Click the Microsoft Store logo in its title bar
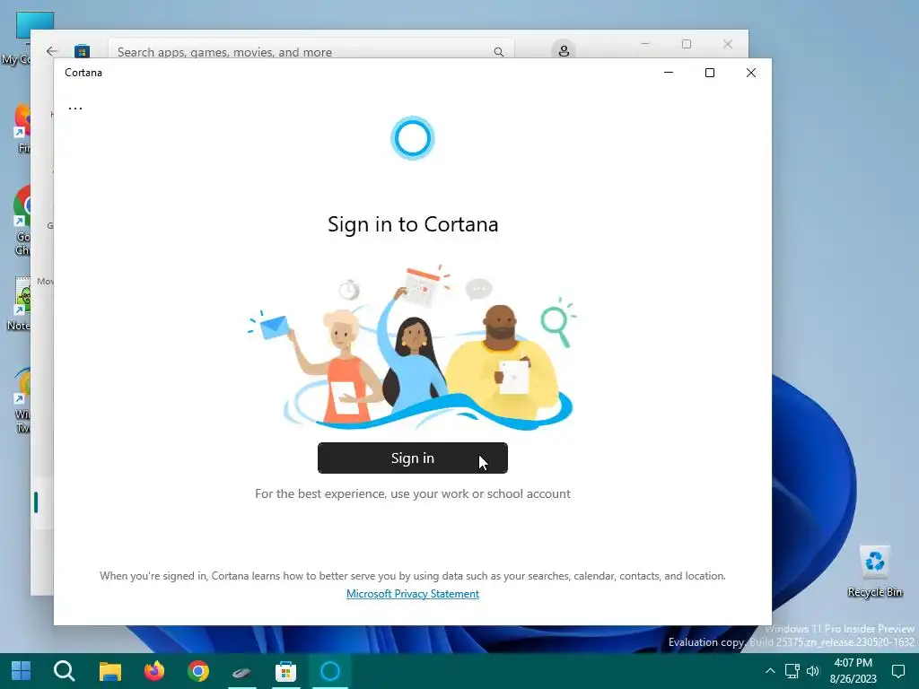 point(82,51)
